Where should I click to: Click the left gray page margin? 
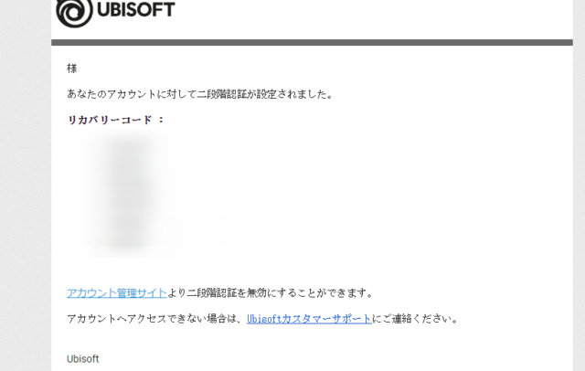pyautogui.click(x=26, y=186)
